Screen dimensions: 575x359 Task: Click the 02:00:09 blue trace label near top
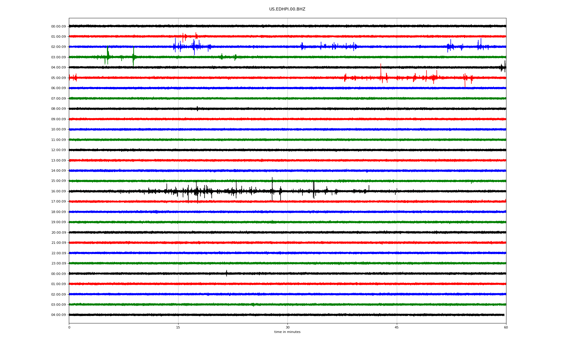[58, 47]
